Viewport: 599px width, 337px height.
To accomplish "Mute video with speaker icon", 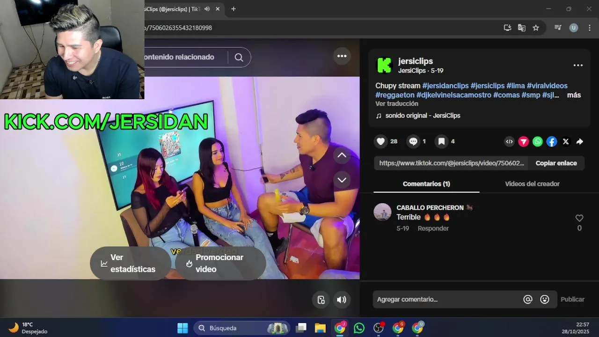I will click(342, 300).
